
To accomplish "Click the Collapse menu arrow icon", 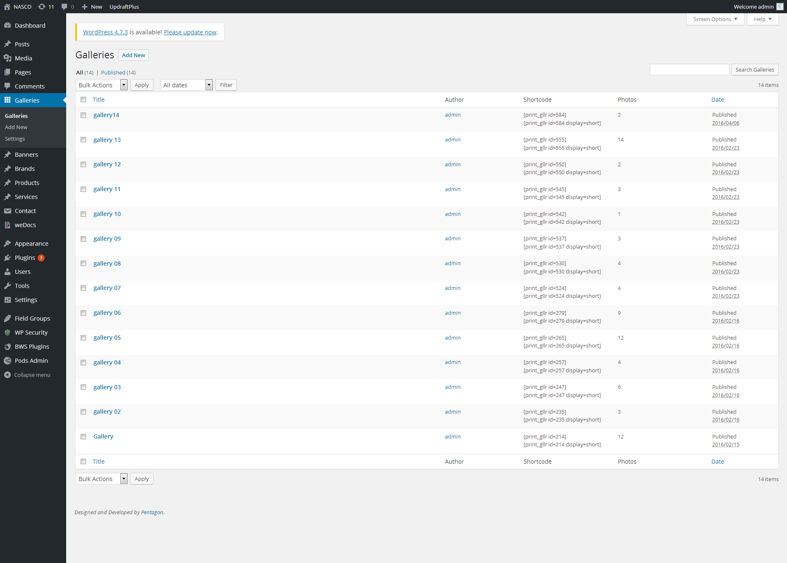I will point(7,375).
